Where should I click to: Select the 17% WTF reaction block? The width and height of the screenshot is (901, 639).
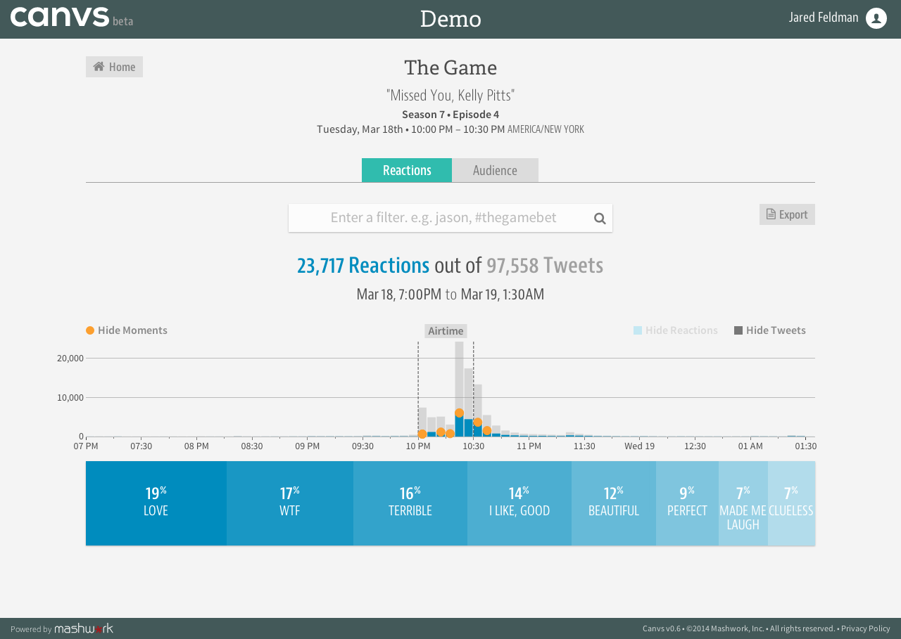click(x=290, y=503)
